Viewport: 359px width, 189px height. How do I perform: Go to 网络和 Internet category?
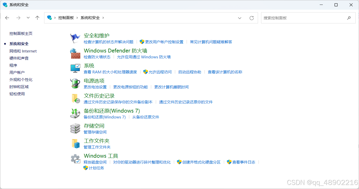23,51
